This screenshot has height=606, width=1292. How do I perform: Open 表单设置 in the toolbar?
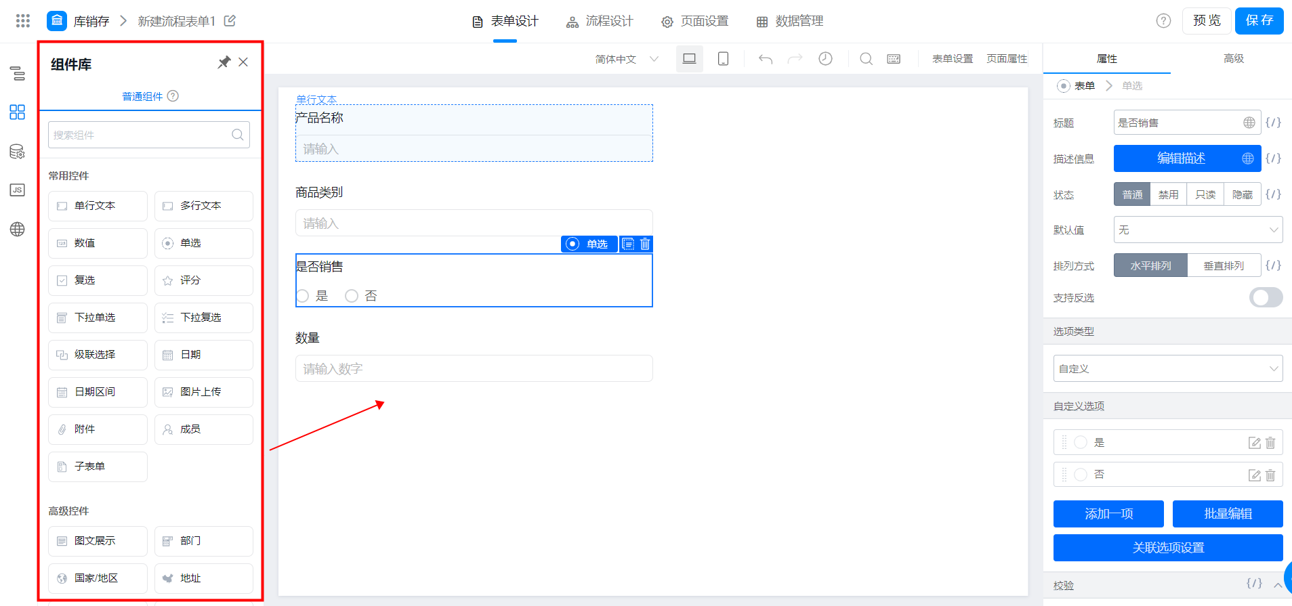(952, 59)
